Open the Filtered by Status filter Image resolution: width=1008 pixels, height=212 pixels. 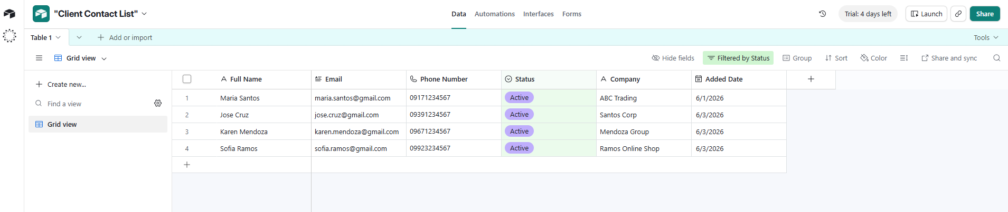point(738,58)
